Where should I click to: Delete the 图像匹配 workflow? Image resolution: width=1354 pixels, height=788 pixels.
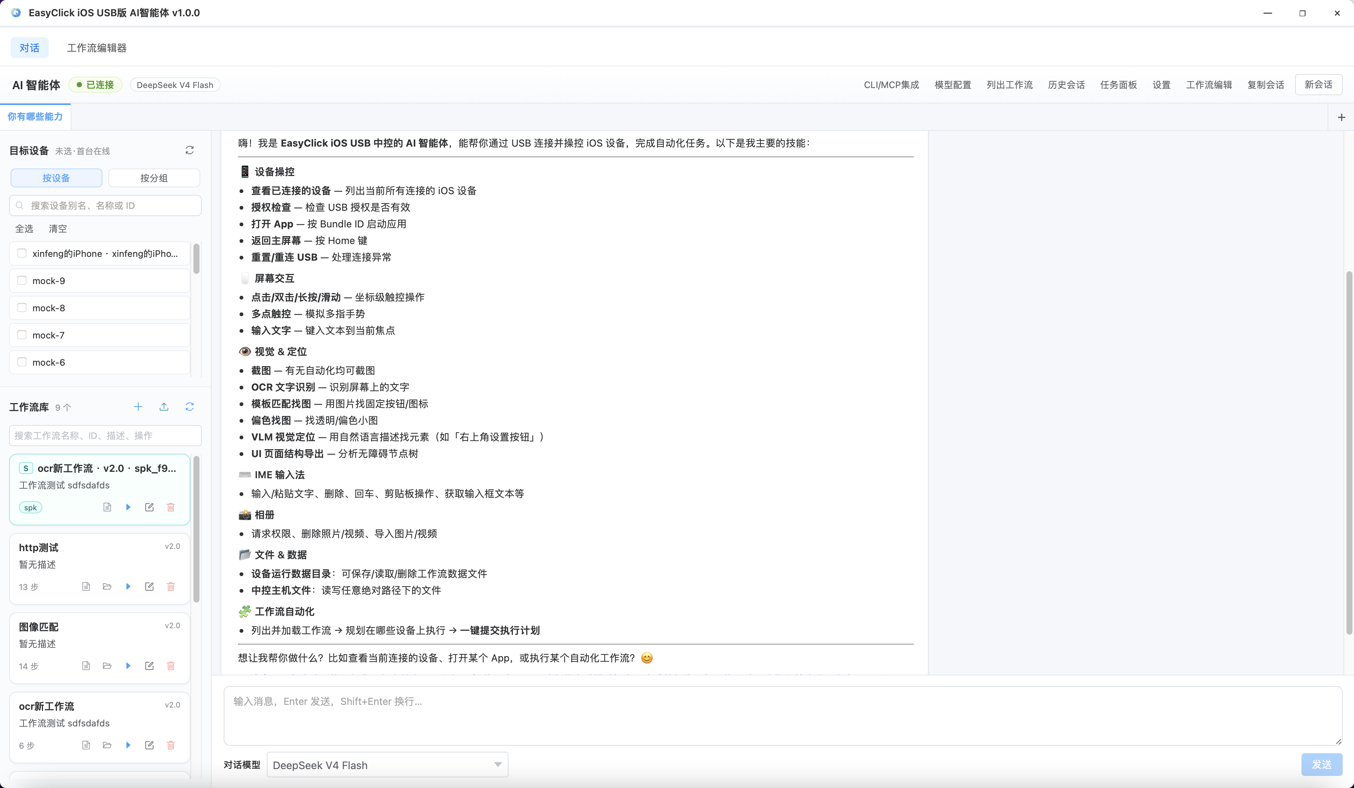(171, 666)
